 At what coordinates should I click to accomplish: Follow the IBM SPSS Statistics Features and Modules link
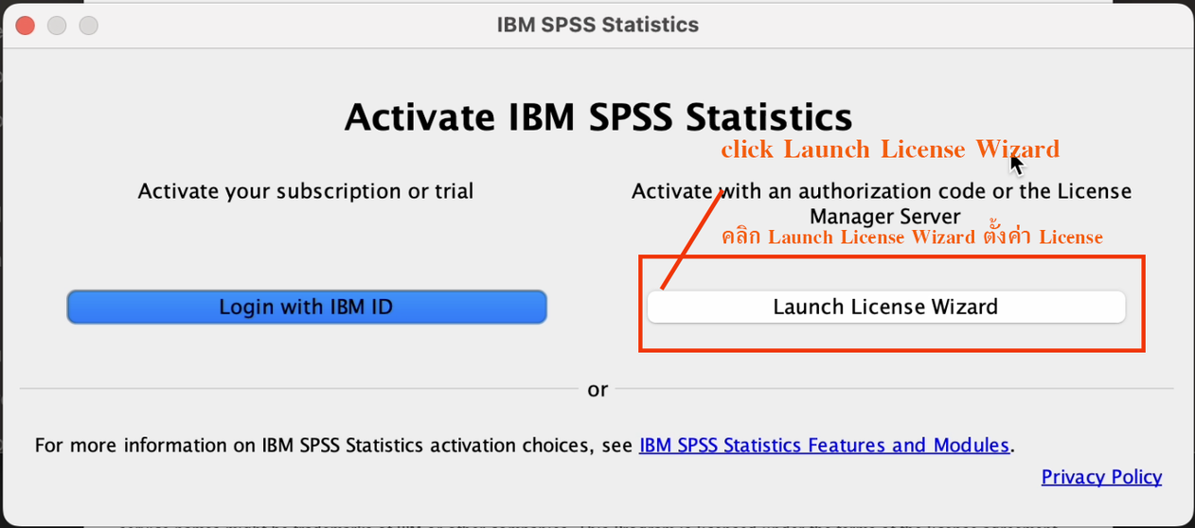click(825, 445)
